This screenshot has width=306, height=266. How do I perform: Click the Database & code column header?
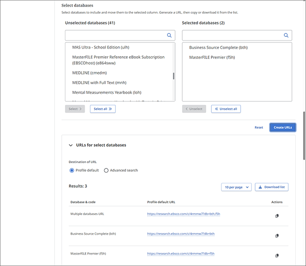(83, 202)
